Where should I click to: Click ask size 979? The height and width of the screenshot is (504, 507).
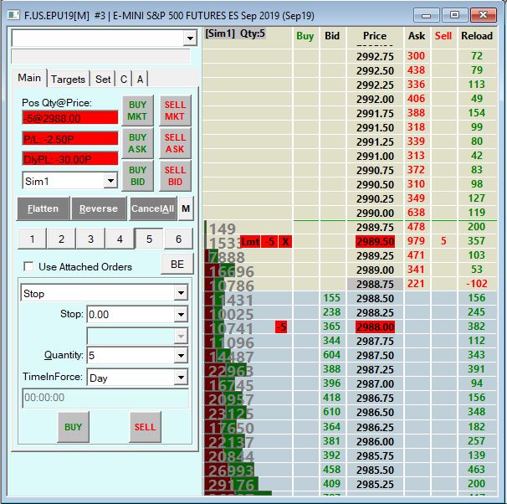click(x=416, y=241)
